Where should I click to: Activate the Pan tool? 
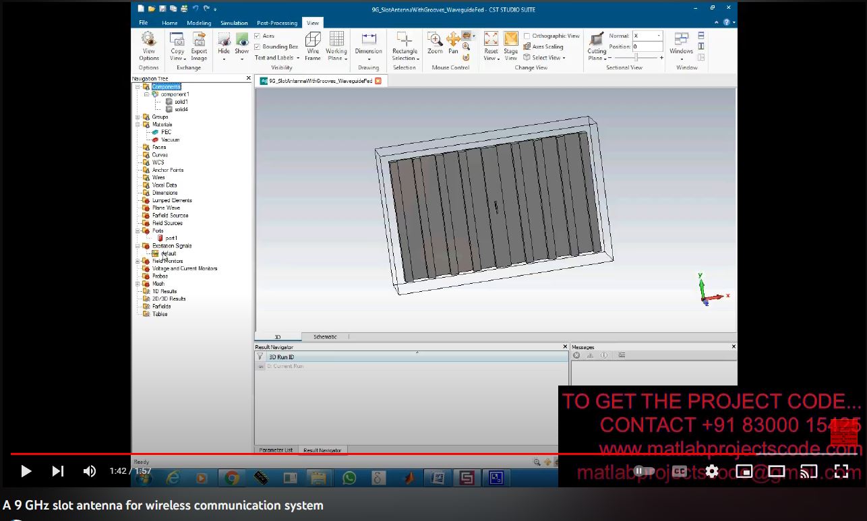click(x=453, y=40)
